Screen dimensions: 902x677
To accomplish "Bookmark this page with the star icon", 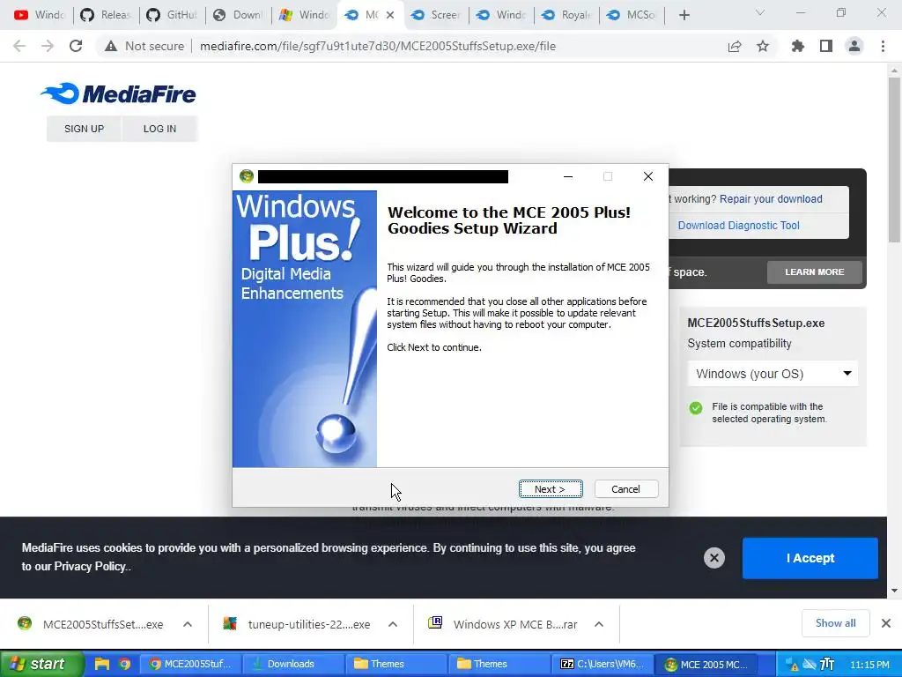I will coord(763,46).
